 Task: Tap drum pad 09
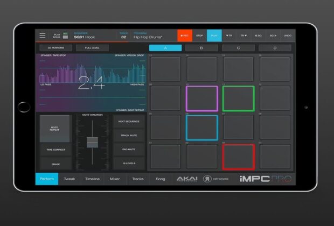coord(165,98)
